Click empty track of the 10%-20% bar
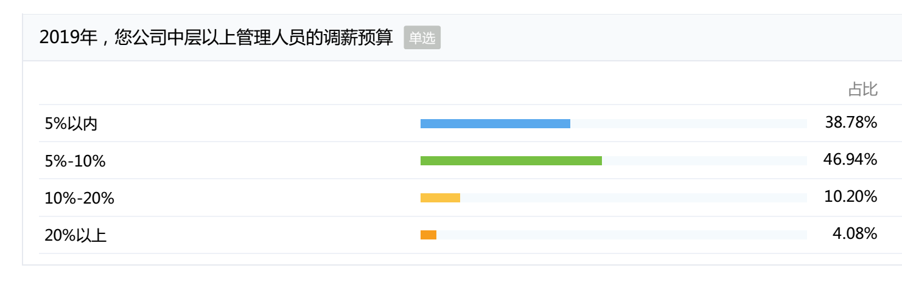This screenshot has height=282, width=902. [634, 198]
